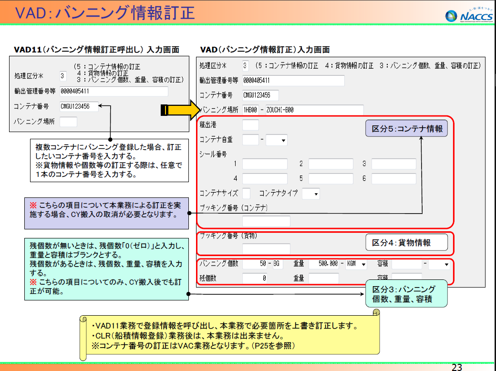Open the コンテナ自重 unit dropdown

(x=277, y=140)
